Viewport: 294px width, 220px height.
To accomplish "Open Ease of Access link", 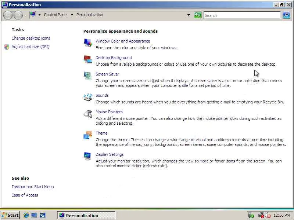I will 25,195.
